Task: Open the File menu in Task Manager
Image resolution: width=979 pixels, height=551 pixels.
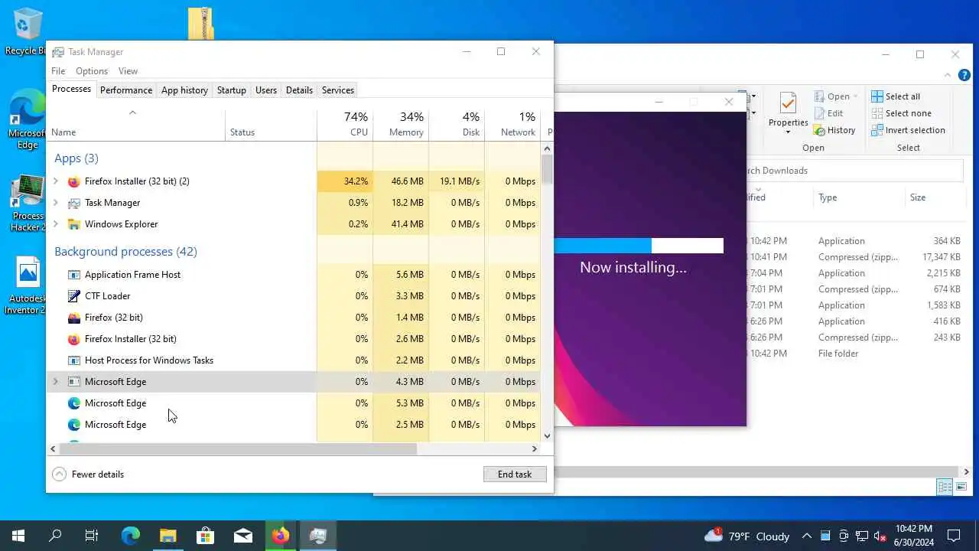Action: [x=58, y=71]
